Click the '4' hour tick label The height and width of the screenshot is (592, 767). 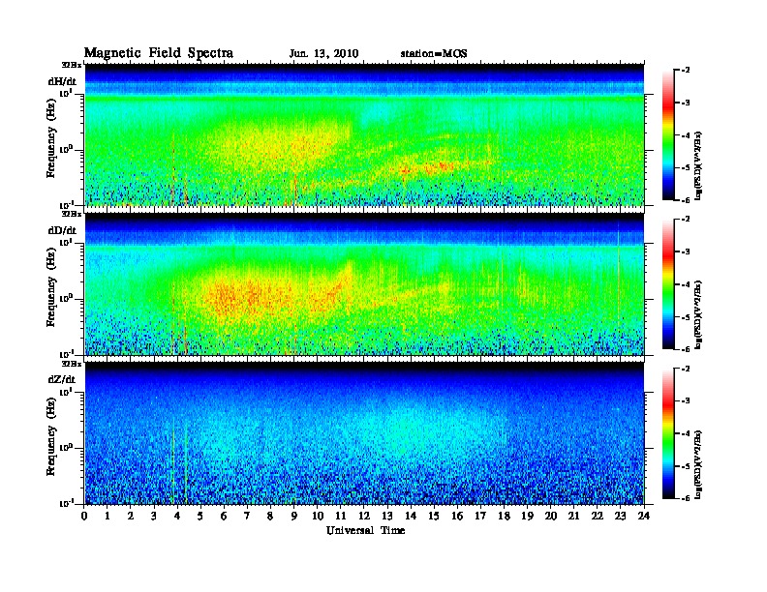coord(177,516)
